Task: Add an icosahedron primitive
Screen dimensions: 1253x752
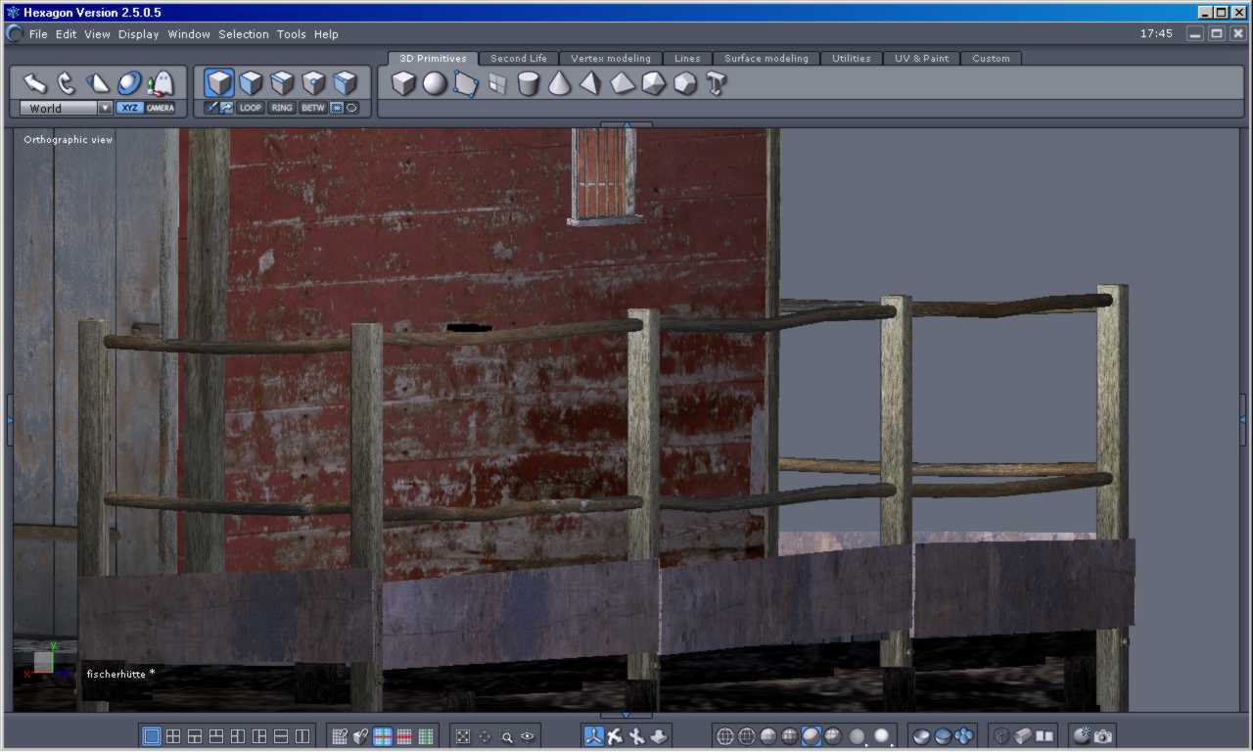Action: [654, 83]
